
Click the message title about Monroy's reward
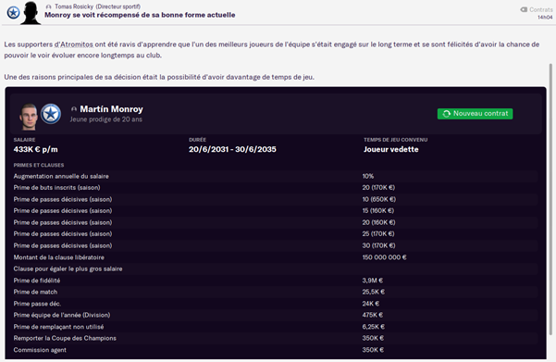140,15
